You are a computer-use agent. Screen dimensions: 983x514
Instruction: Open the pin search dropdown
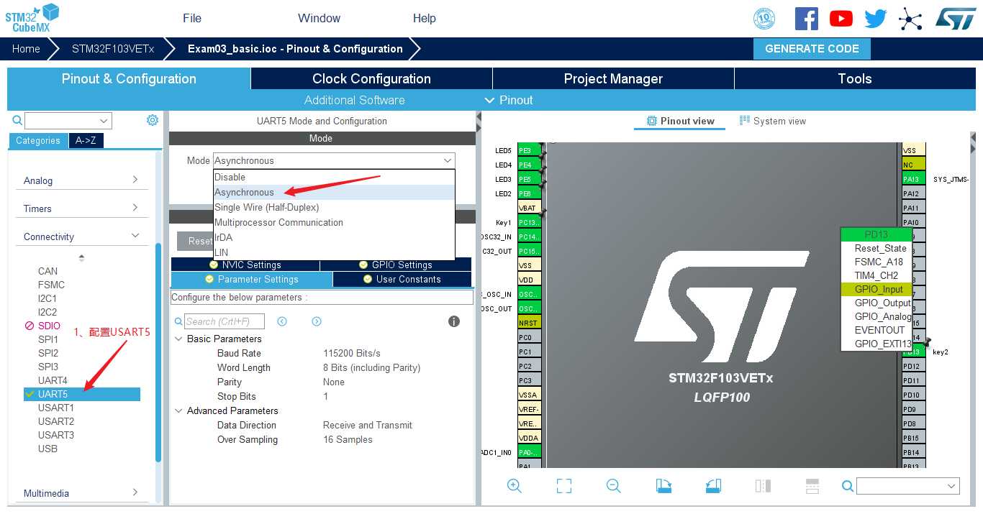[952, 487]
